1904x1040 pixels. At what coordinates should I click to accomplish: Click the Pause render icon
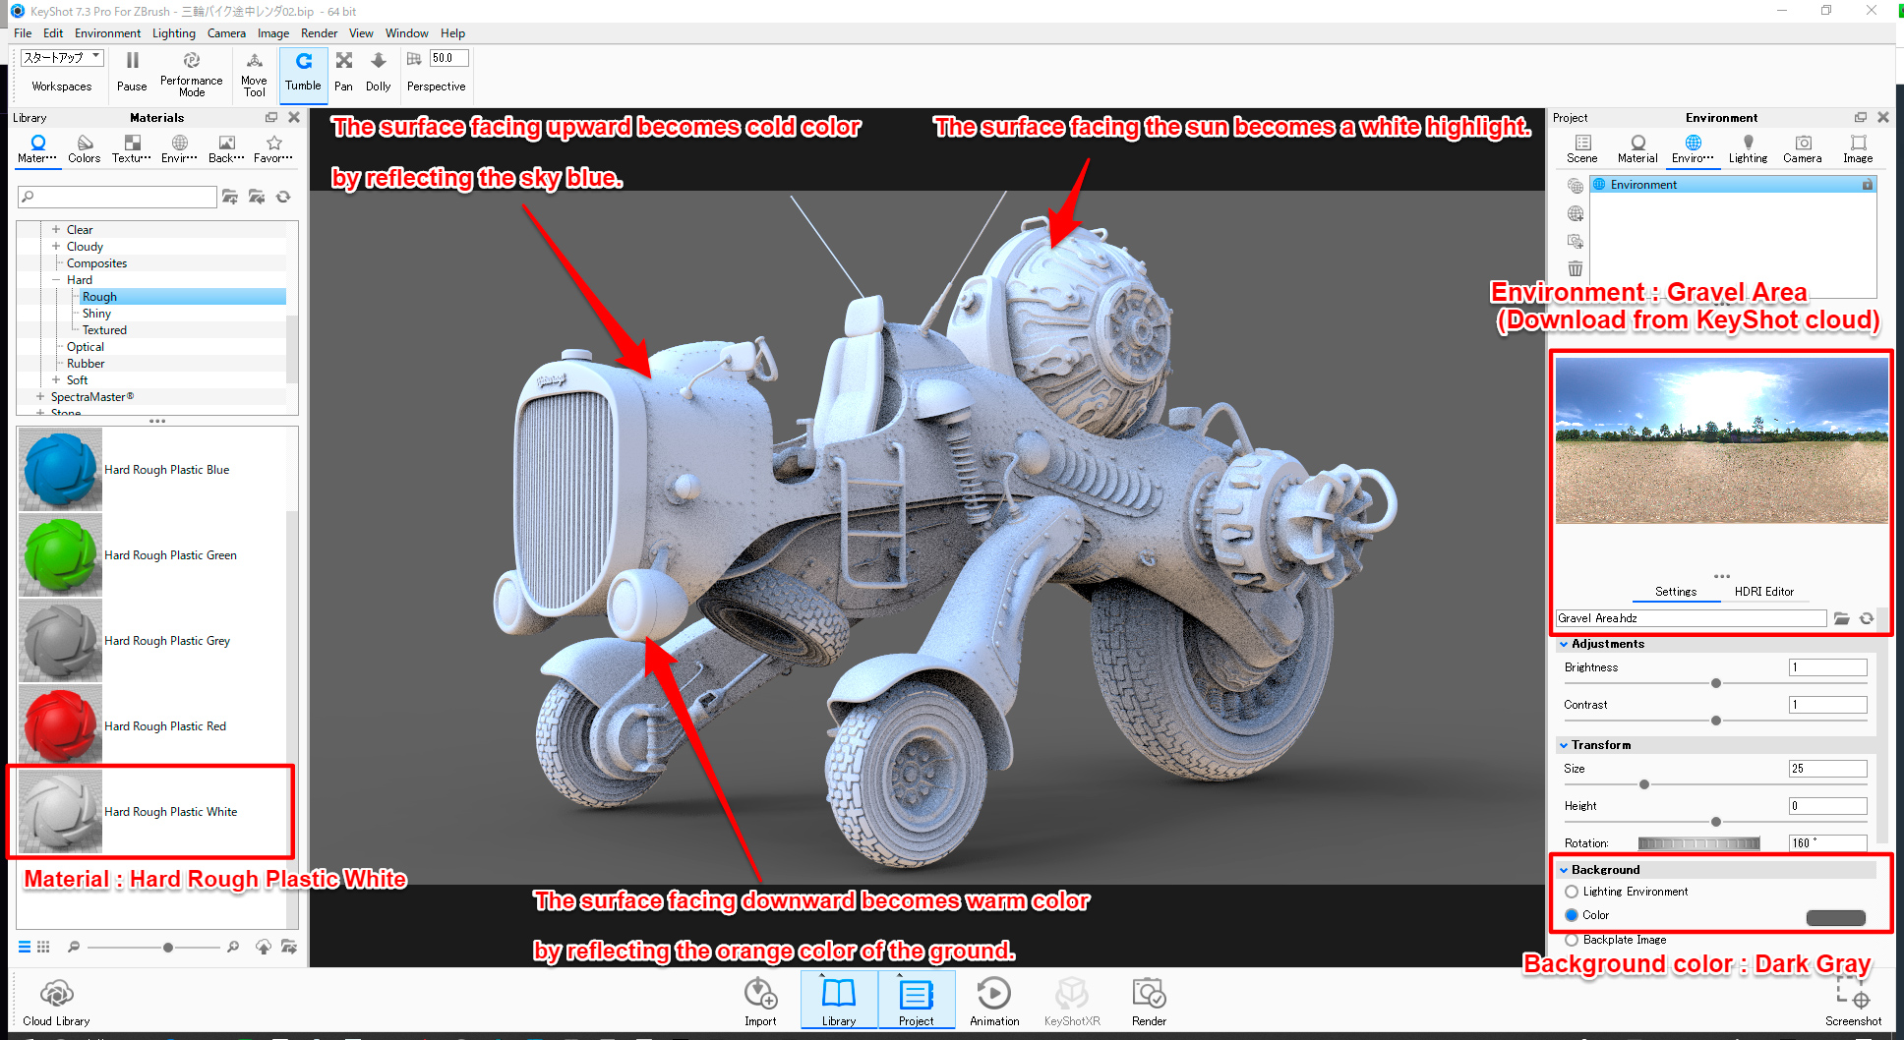point(132,61)
